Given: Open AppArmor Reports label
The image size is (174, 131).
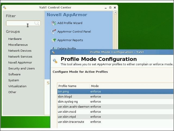Looking at the screenshot, I should (x=70, y=40).
